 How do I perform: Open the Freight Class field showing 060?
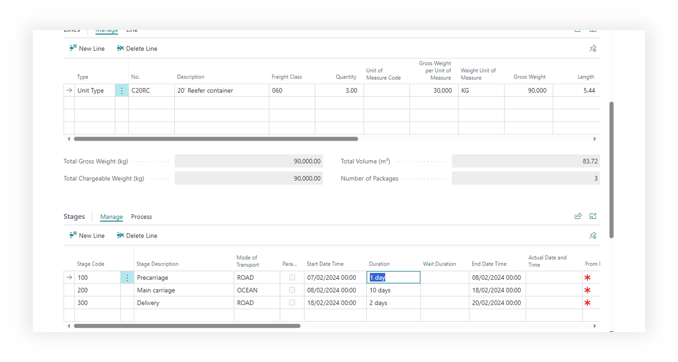pos(291,91)
